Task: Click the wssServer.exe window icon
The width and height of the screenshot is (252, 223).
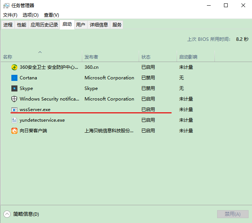Action: 14,110
